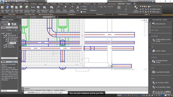173x97 pixels.
Task: Click the Project tree horizontal scrollbar
Action: (9, 58)
